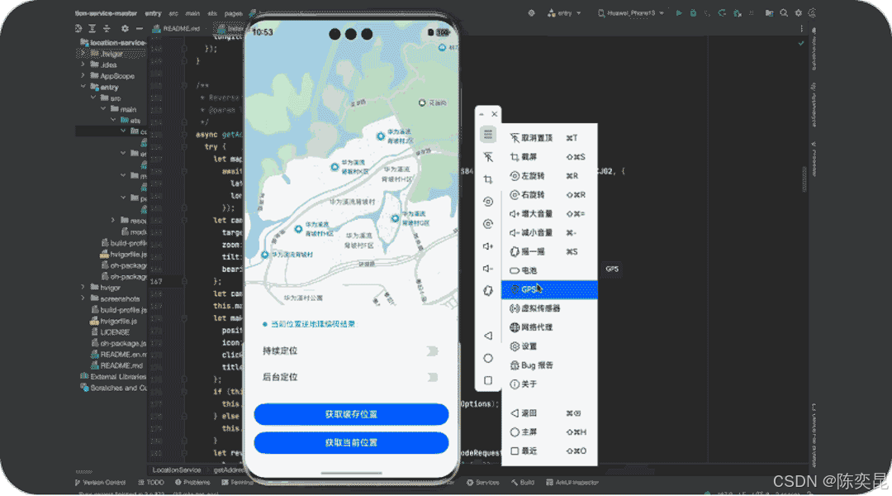This screenshot has width=892, height=496.
Task: Start debugging with the bug icon
Action: [693, 12]
